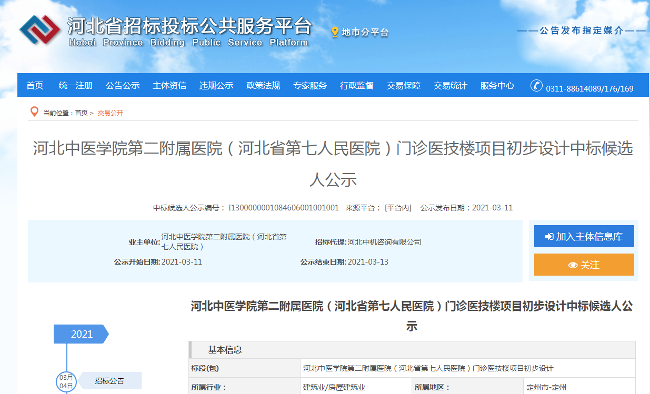The width and height of the screenshot is (650, 394).
Task: Open the 交易统计 navigation item
Action: [450, 86]
